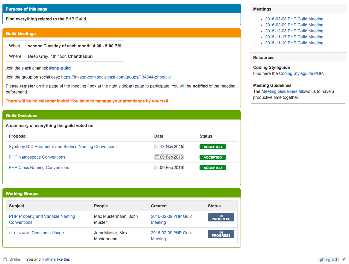Screen dimensions: 349x264
Task: Click the php-guild label tag
Action: tap(328, 259)
